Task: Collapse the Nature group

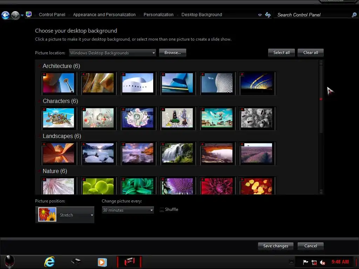Action: 39,171
